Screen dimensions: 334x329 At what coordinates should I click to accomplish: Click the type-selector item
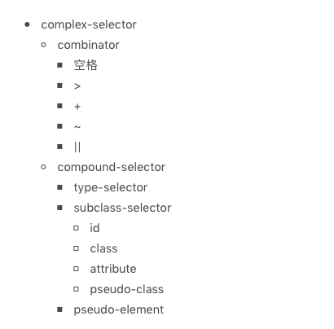(x=111, y=187)
